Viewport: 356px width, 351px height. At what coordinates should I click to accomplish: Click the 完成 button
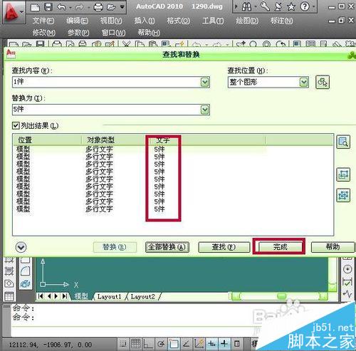point(281,247)
